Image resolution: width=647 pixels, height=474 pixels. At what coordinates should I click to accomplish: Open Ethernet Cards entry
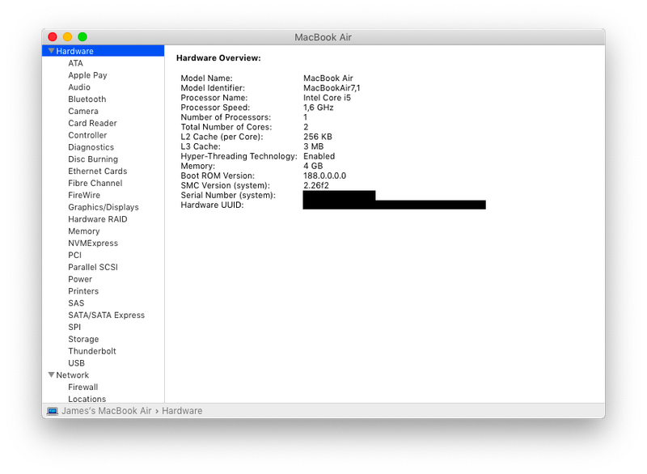coord(97,171)
